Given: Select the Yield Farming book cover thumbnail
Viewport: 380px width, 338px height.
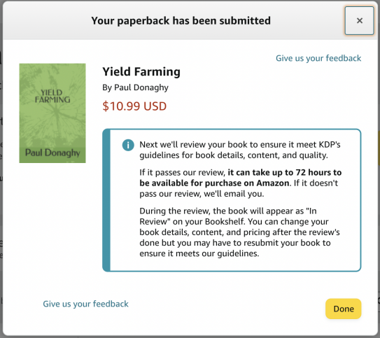Looking at the screenshot, I should [x=52, y=113].
